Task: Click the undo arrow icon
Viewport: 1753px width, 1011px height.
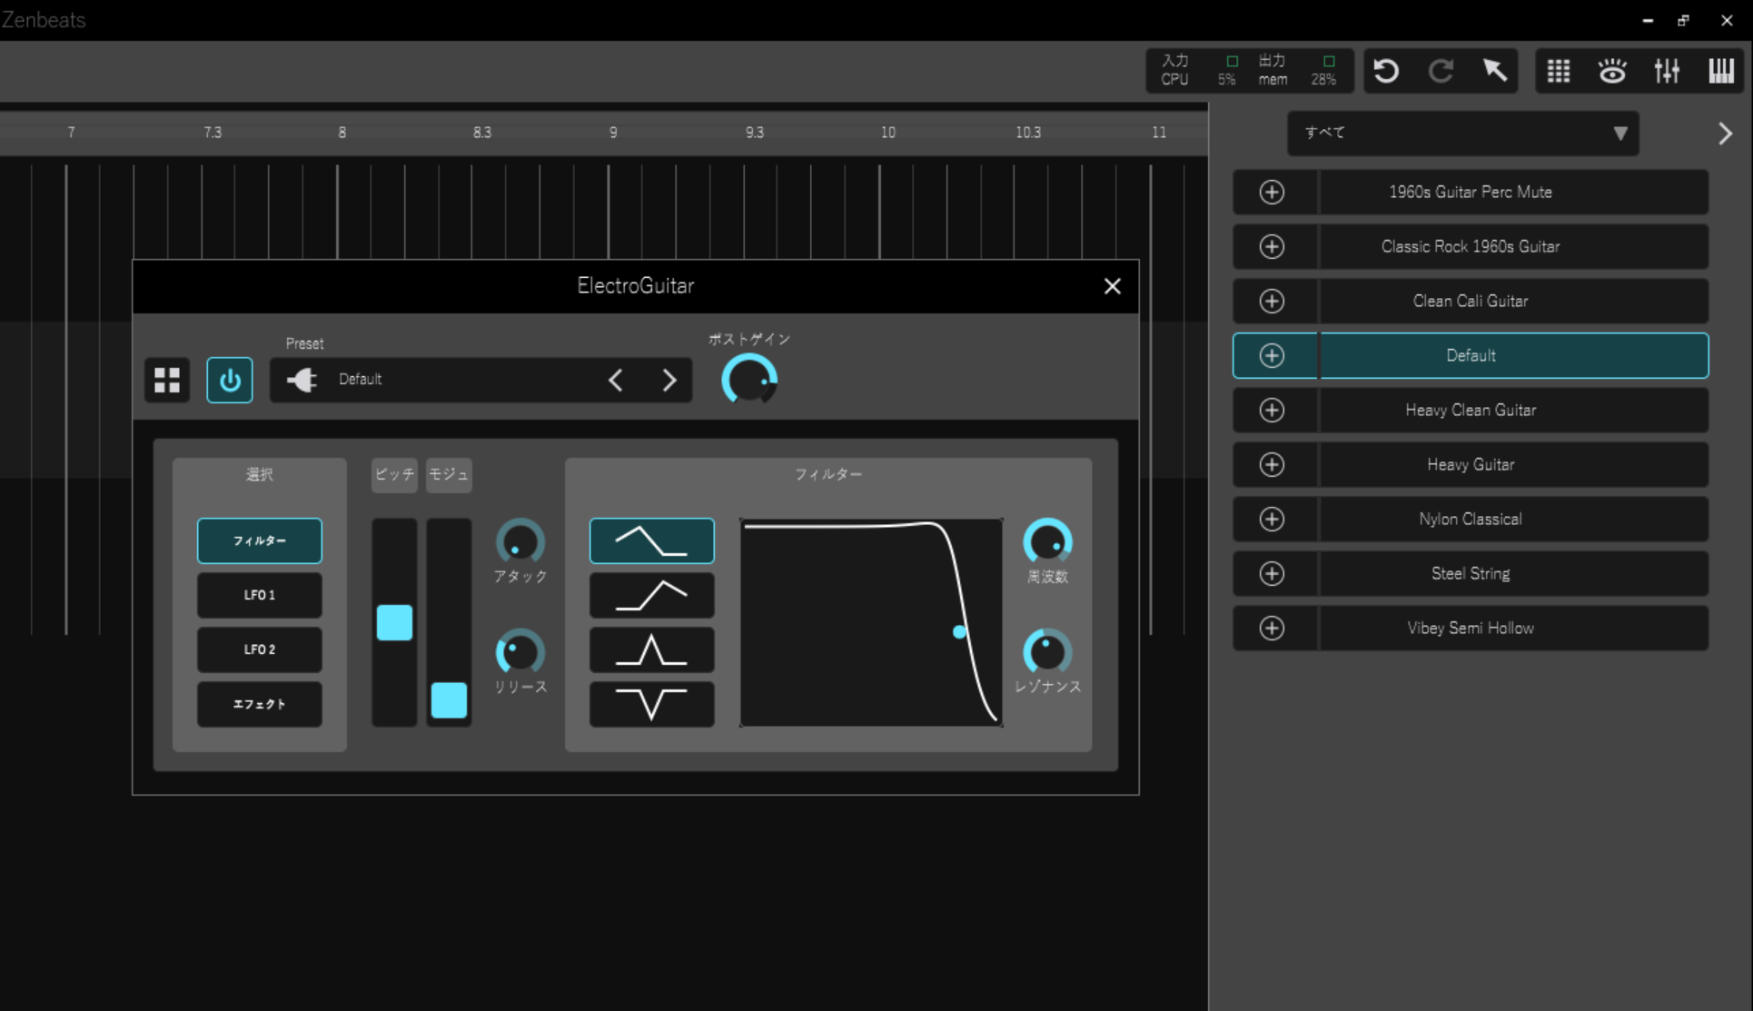Action: [x=1386, y=71]
